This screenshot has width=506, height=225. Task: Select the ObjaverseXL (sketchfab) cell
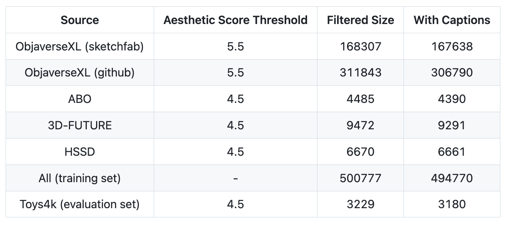coord(80,46)
